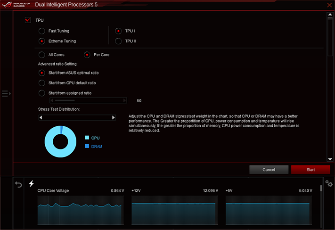The width and height of the screenshot is (335, 230).
Task: Select Extreme Tuning radio button
Action: (x=41, y=41)
